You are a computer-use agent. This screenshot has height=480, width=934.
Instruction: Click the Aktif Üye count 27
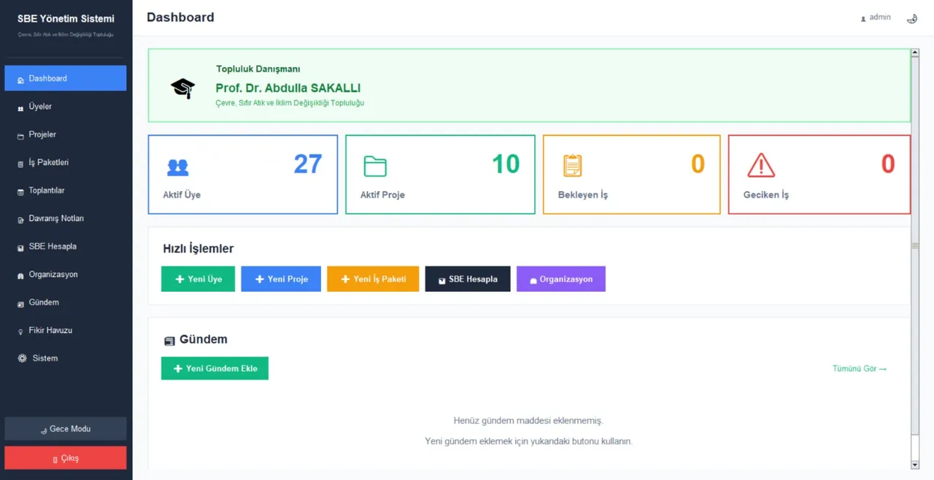pyautogui.click(x=308, y=164)
